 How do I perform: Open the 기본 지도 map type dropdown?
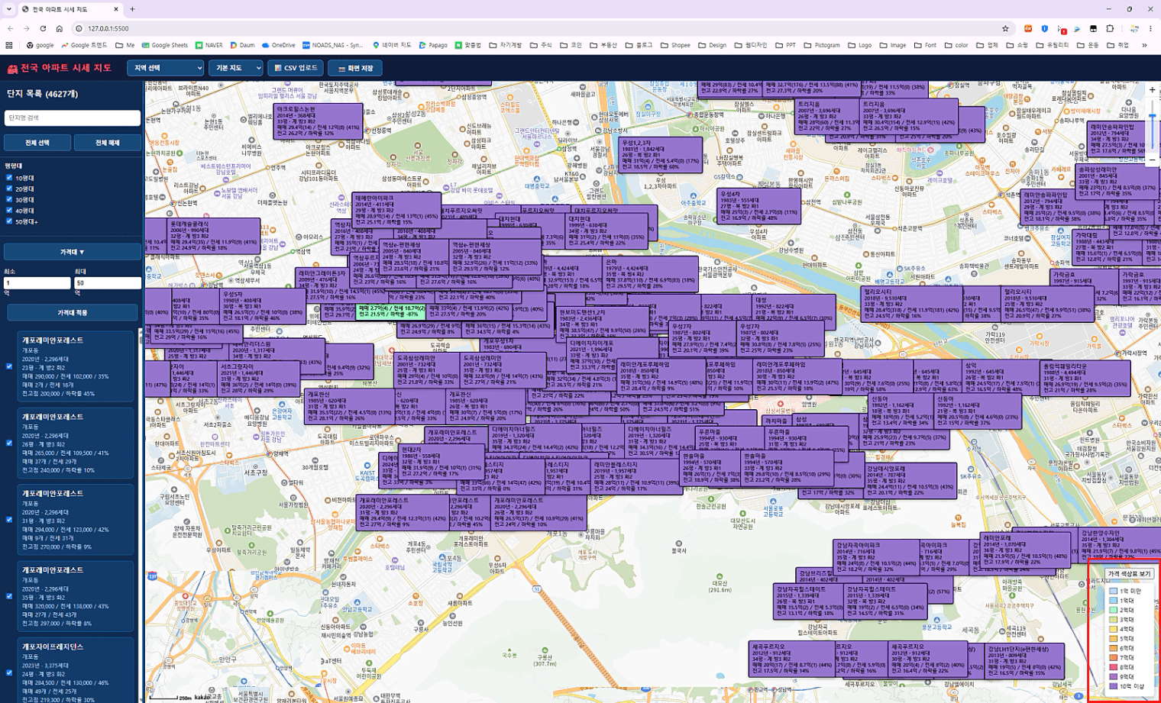(x=237, y=68)
